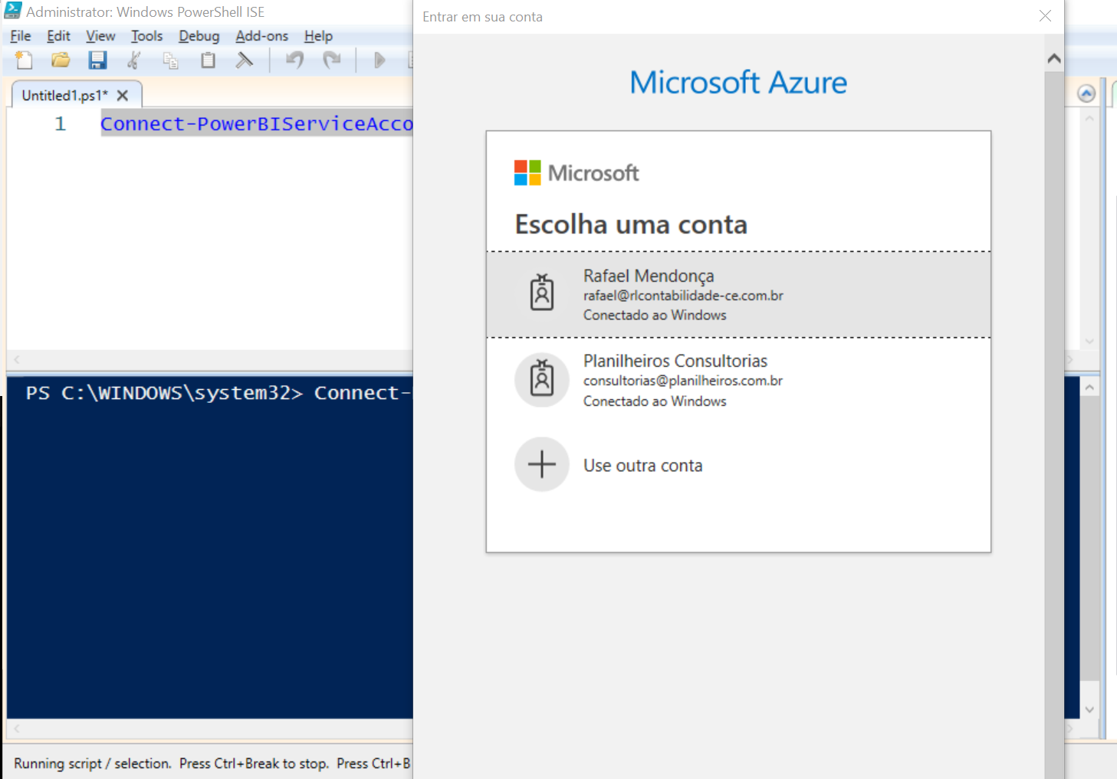1117x779 pixels.
Task: Redo the last action
Action: click(x=333, y=60)
